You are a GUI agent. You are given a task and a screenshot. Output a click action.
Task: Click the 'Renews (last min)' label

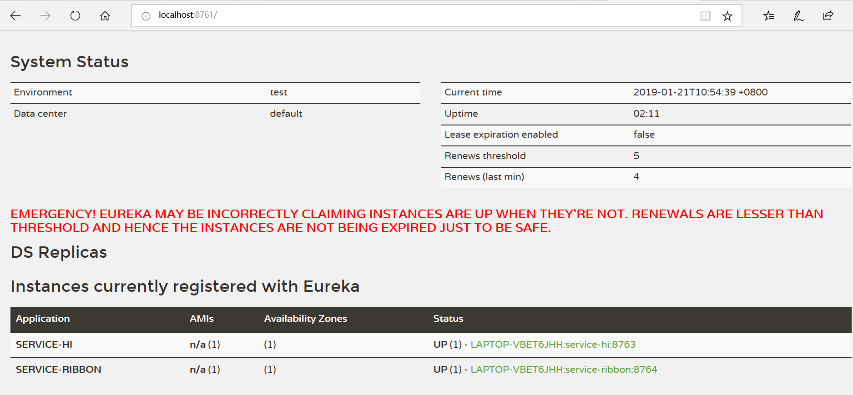tap(484, 177)
